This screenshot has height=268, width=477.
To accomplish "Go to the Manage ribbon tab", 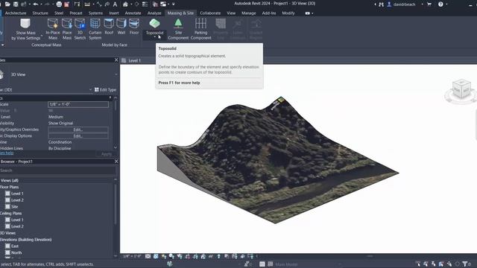I will (x=248, y=13).
